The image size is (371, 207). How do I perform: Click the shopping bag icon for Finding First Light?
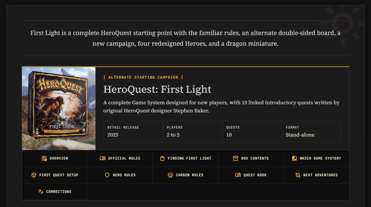pyautogui.click(x=162, y=158)
